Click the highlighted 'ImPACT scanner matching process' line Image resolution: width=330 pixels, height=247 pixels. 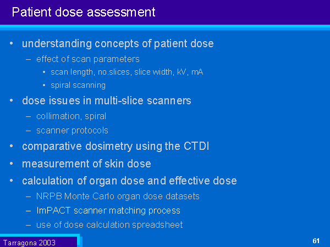108,210
